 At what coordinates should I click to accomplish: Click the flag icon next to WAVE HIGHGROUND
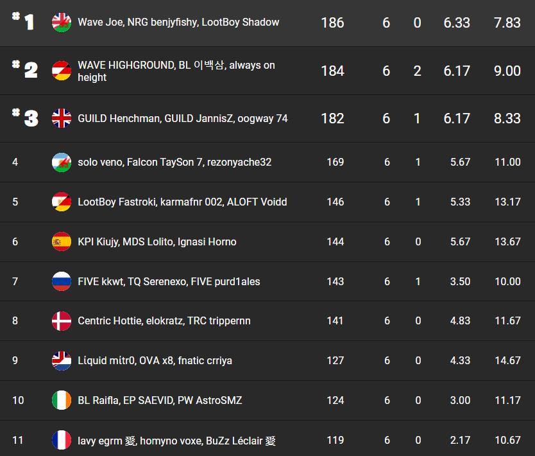[x=62, y=71]
